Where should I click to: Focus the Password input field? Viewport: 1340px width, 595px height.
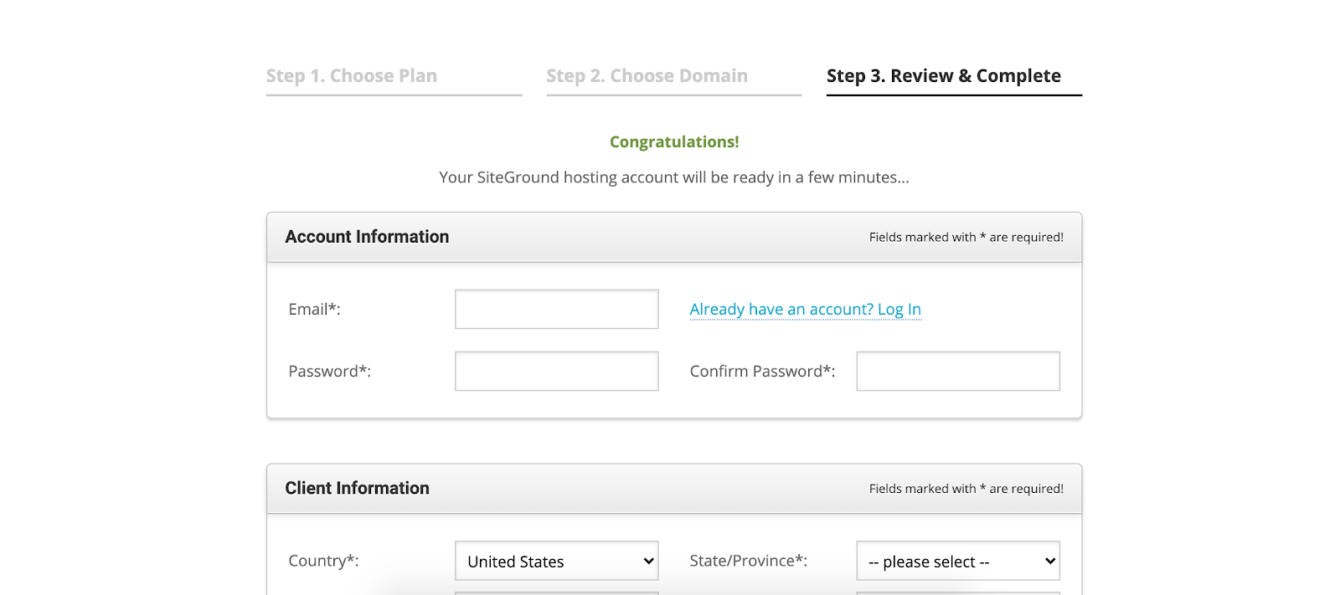click(556, 372)
